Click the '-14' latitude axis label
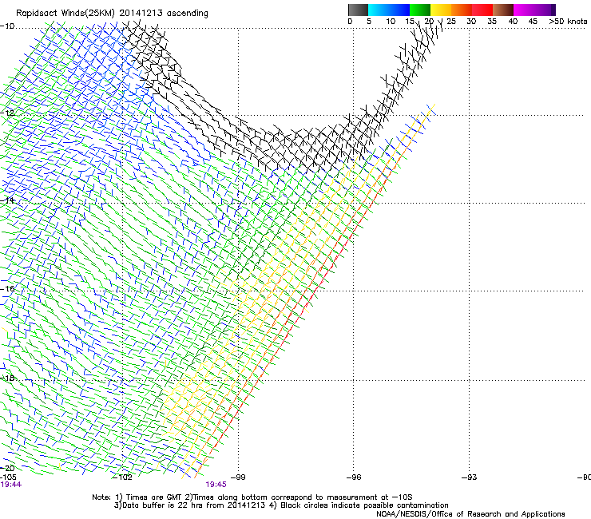This screenshot has height=519, width=591. pyautogui.click(x=7, y=200)
